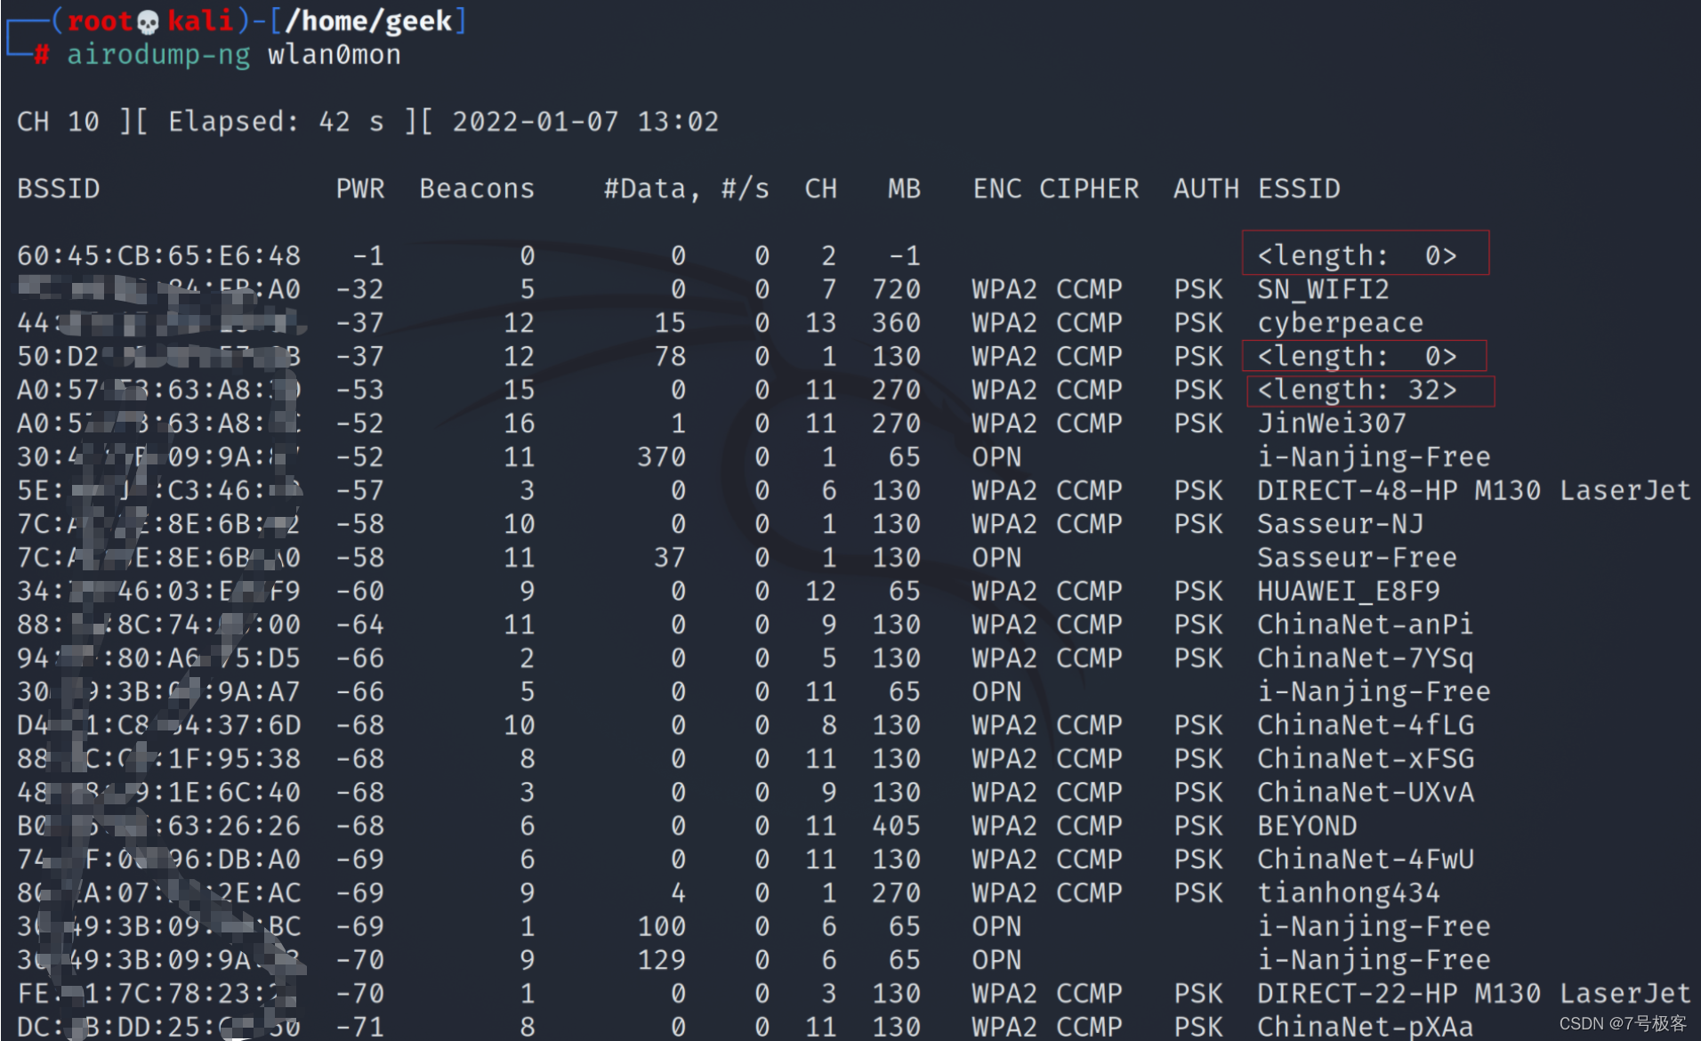Click the root username in prompt

tap(100, 21)
